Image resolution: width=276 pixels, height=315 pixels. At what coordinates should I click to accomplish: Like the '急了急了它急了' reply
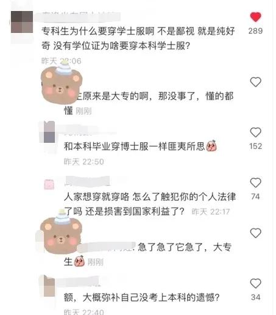coord(255,233)
